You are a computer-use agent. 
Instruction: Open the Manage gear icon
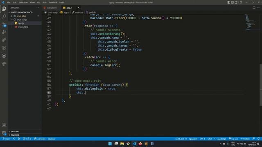click(4, 133)
